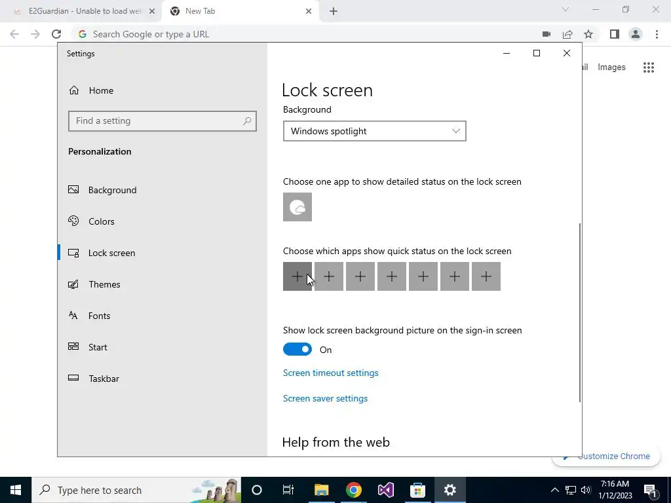Open the volume control tray icon

pos(586,490)
